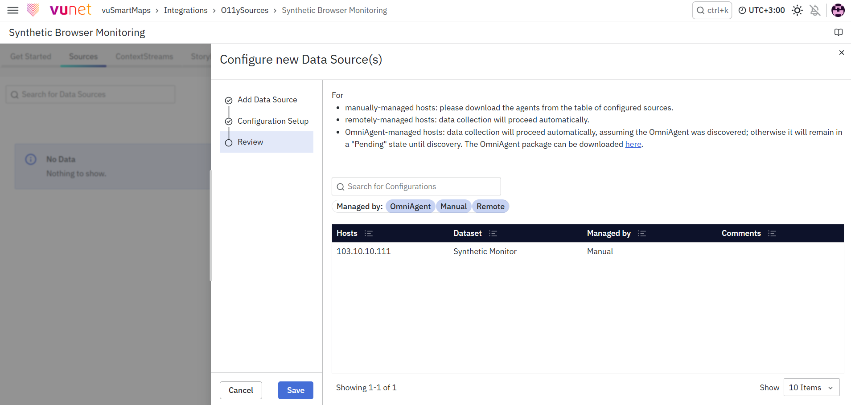This screenshot has height=405, width=851.
Task: Open Comments column filter icon
Action: click(772, 233)
